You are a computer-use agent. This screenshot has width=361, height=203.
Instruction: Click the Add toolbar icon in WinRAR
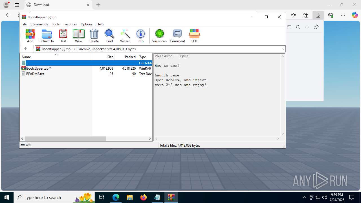tap(30, 36)
